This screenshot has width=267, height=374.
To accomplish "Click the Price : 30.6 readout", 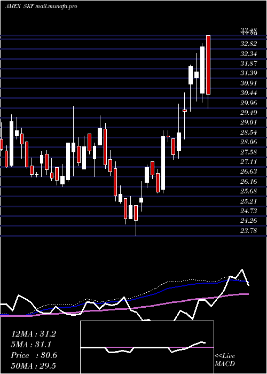I will pos(34,355).
